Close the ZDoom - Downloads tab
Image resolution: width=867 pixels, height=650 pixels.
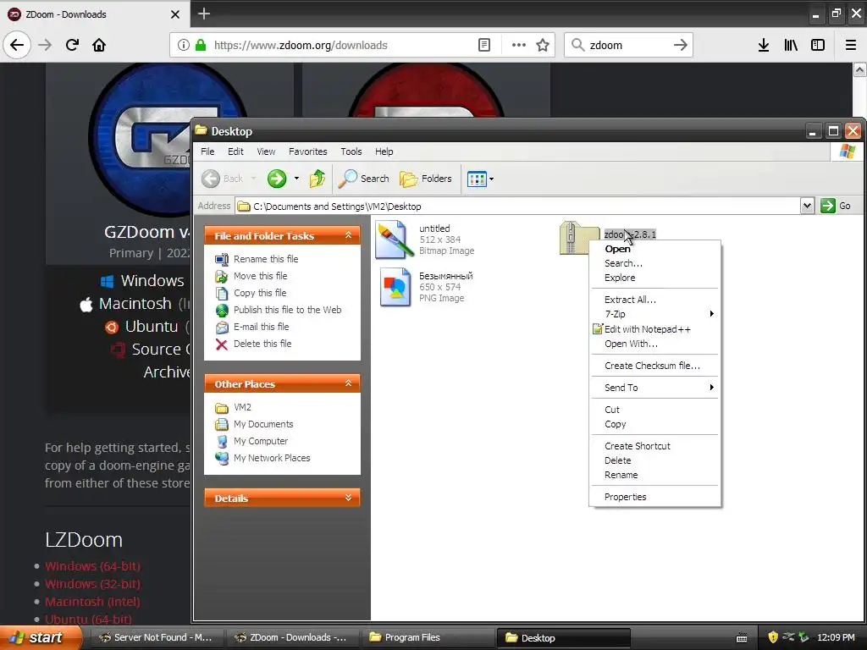(x=174, y=14)
